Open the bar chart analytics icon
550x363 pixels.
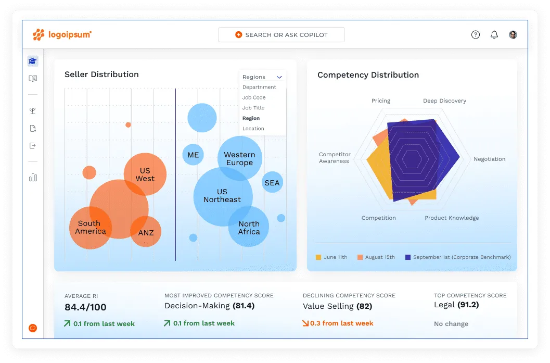point(33,178)
